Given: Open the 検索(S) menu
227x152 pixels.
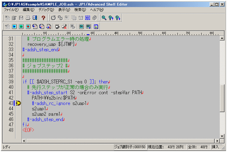Looking at the screenshot, I should (80, 10).
